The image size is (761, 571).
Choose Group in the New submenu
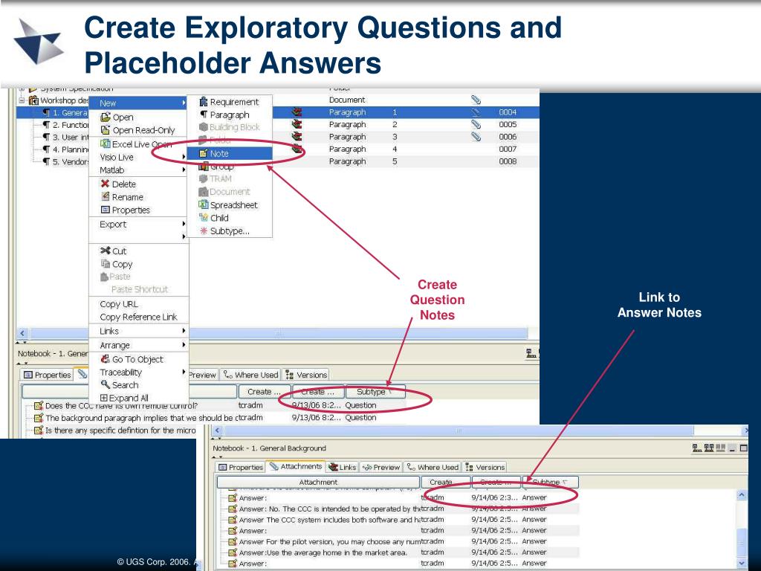point(230,167)
